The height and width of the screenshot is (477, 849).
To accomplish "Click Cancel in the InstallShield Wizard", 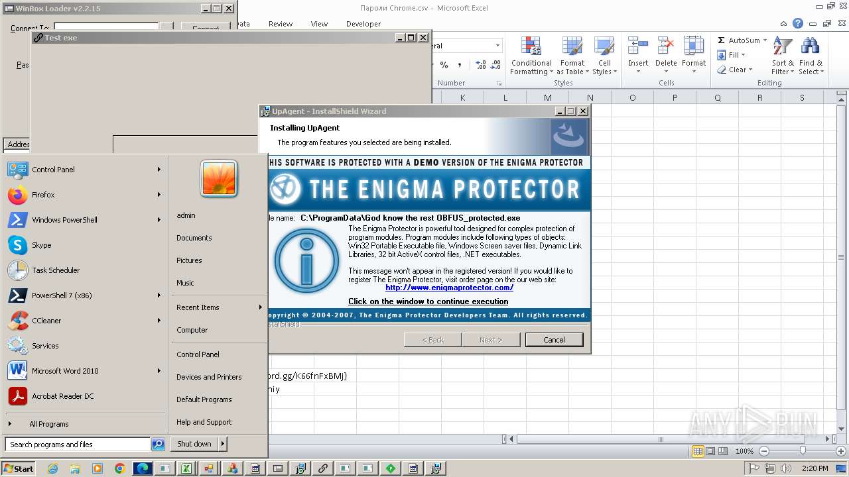I will 554,340.
